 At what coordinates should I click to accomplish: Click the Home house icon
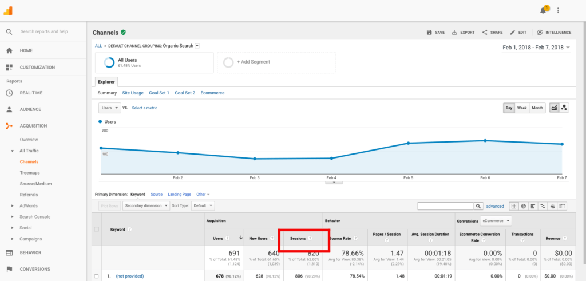click(9, 50)
